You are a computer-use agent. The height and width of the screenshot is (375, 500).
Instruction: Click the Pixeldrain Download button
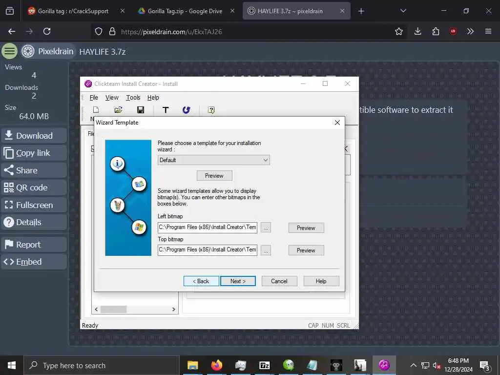pos(34,136)
